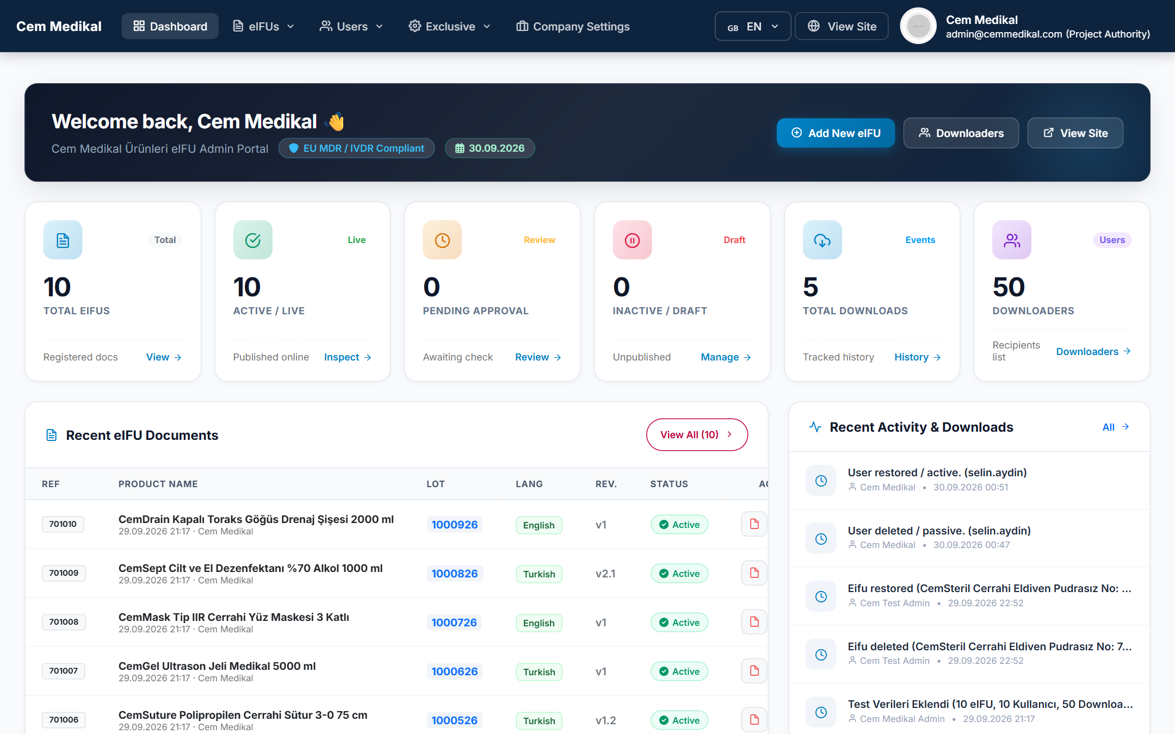Viewport: 1175px width, 734px height.
Task: Click the PDF icon for CemSept row
Action: [x=754, y=573]
